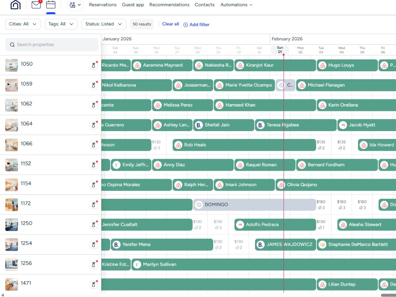Click the cleaning icon for property 1471

coord(93,285)
